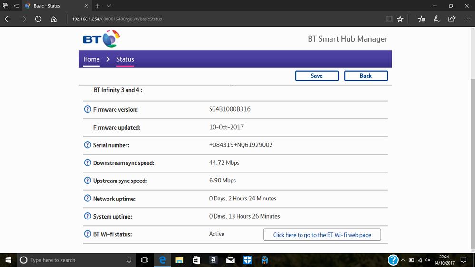Click help icon beside Downstream sync speed
475x267 pixels.
pyautogui.click(x=87, y=163)
